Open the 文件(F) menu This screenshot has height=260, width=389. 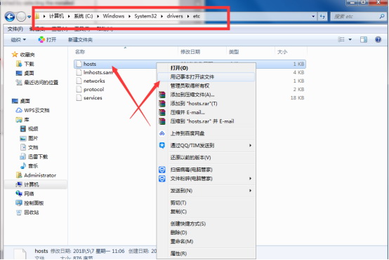[15, 29]
